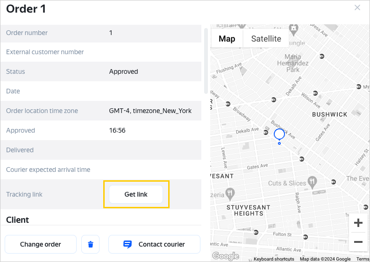370x262 pixels.
Task: Click the Change order button
Action: pos(41,244)
